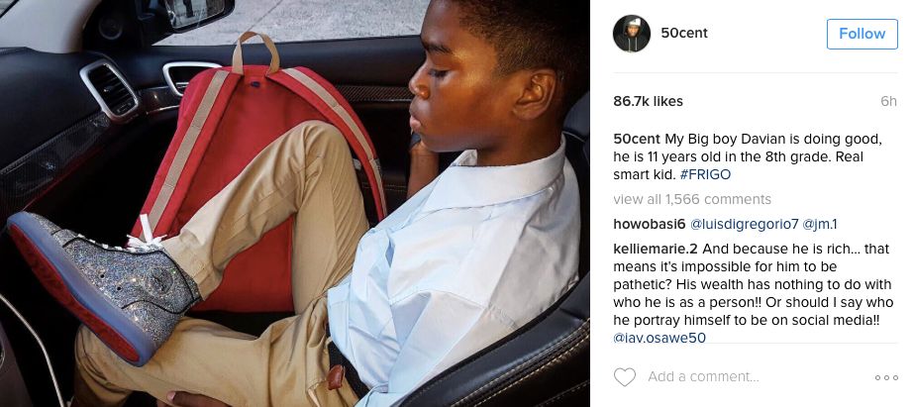Open the three-dots more options menu
912x407 pixels.
tap(886, 378)
